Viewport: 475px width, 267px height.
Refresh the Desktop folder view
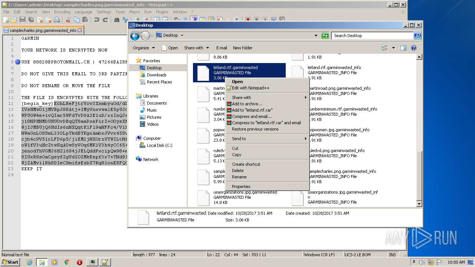(x=325, y=36)
